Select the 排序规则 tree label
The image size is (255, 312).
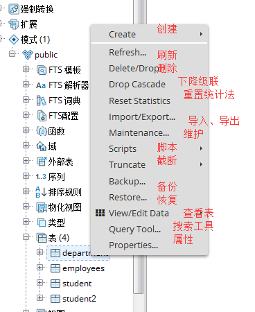65,192
